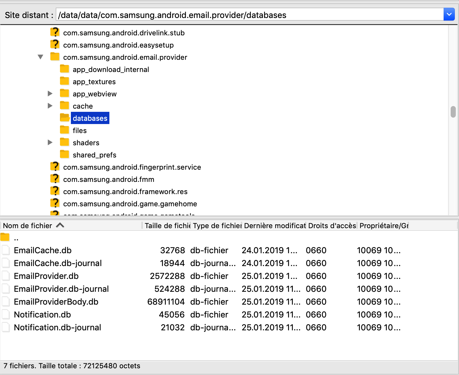Sort by Taille de fichier column header
Viewport: 459px width, 375px height.
pyautogui.click(x=166, y=226)
